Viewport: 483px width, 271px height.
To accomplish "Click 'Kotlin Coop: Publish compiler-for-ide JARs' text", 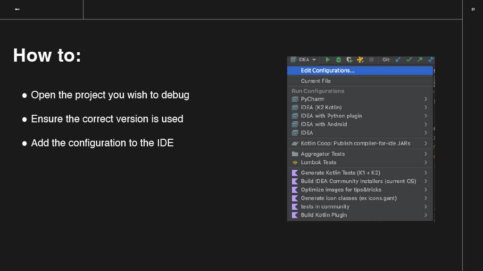I will pyautogui.click(x=356, y=143).
